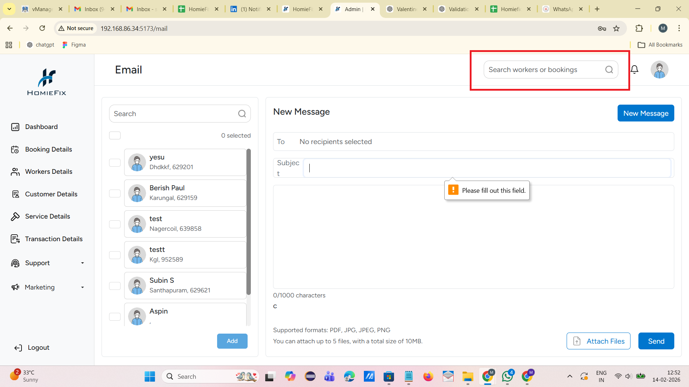
Task: Tick the checkbox beside yesu
Action: tap(115, 163)
